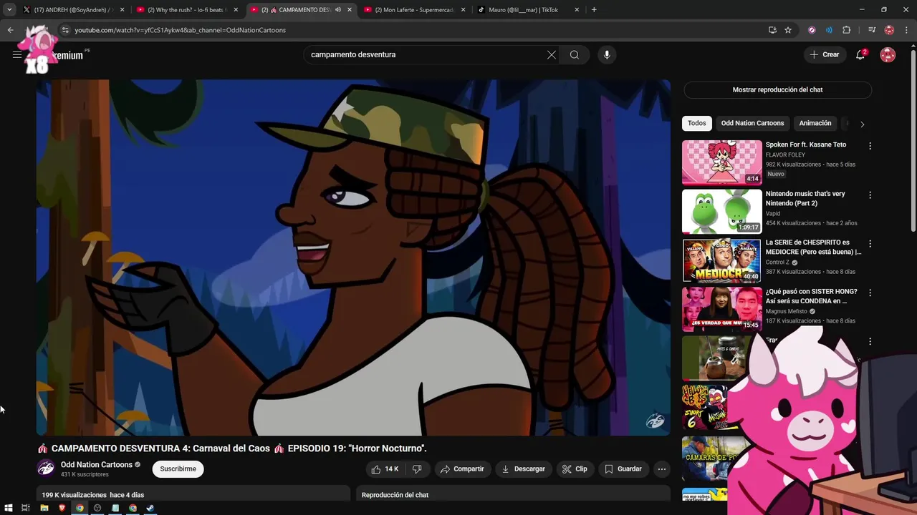Open Task View on the taskbar
917x515 pixels.
pyautogui.click(x=25, y=508)
